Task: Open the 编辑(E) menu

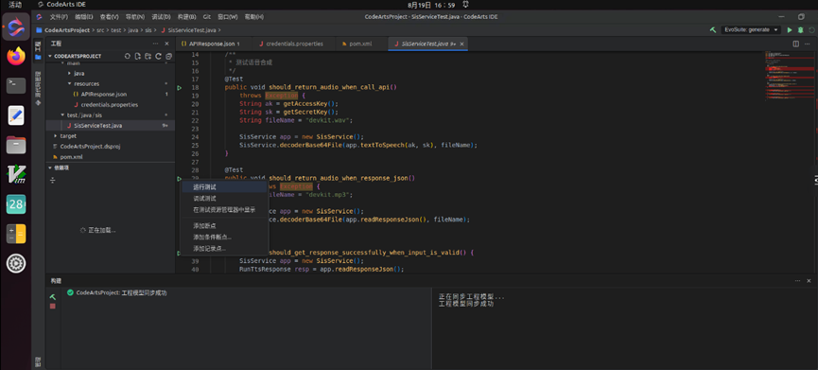Action: click(x=83, y=17)
